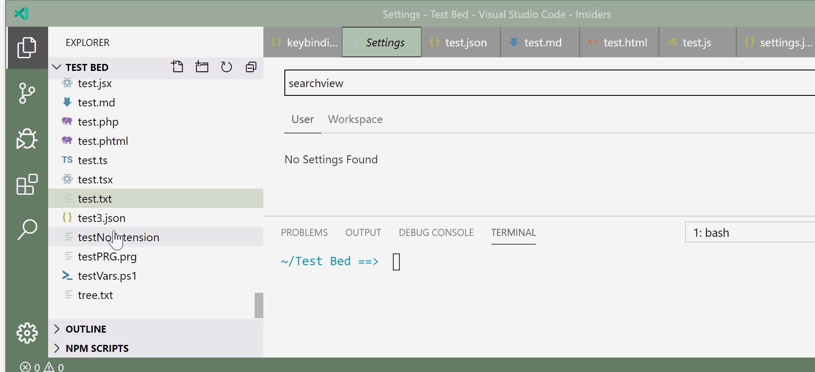Click the VS Code Insiders logo

[x=21, y=14]
